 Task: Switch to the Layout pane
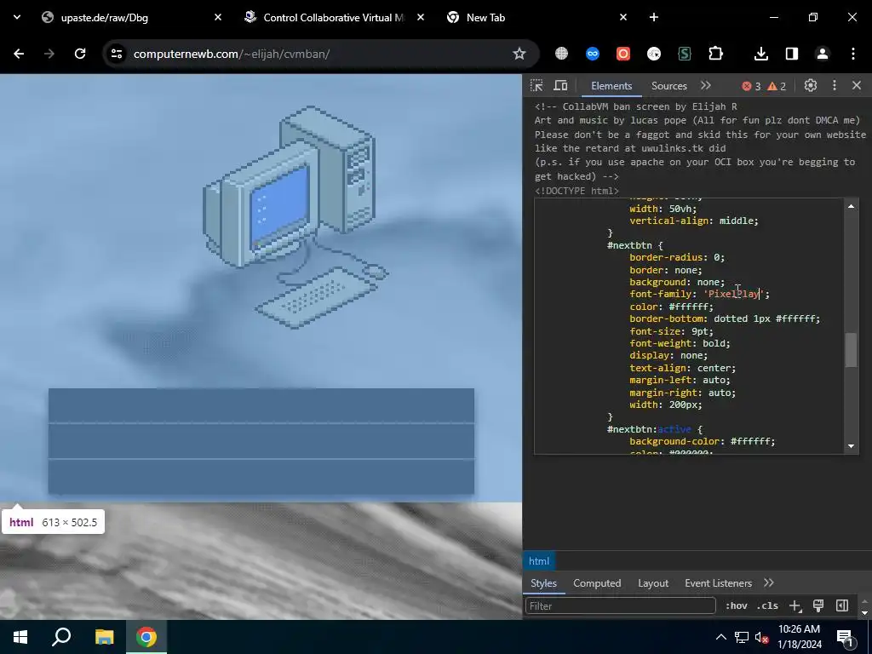coord(653,583)
